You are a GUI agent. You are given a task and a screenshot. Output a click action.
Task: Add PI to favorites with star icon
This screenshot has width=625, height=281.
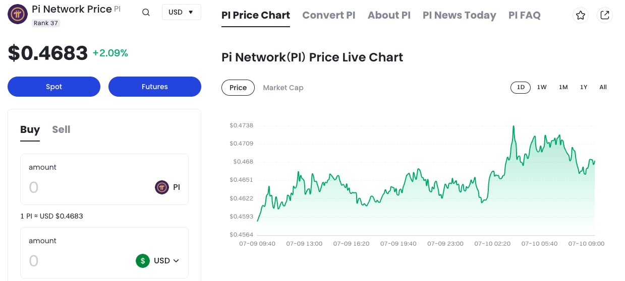pos(581,15)
